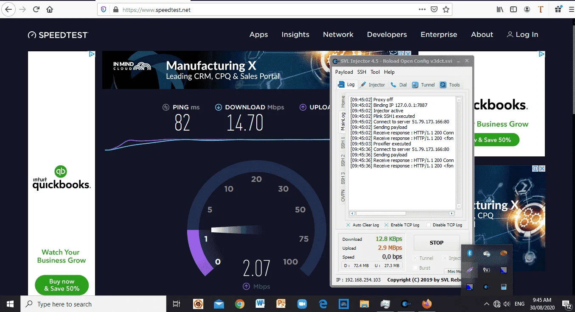Click the Windows search box
Viewport: 575px width, 312px height.
coord(93,304)
